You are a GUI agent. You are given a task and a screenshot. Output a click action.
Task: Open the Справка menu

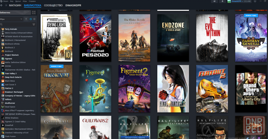(x=32, y=1)
